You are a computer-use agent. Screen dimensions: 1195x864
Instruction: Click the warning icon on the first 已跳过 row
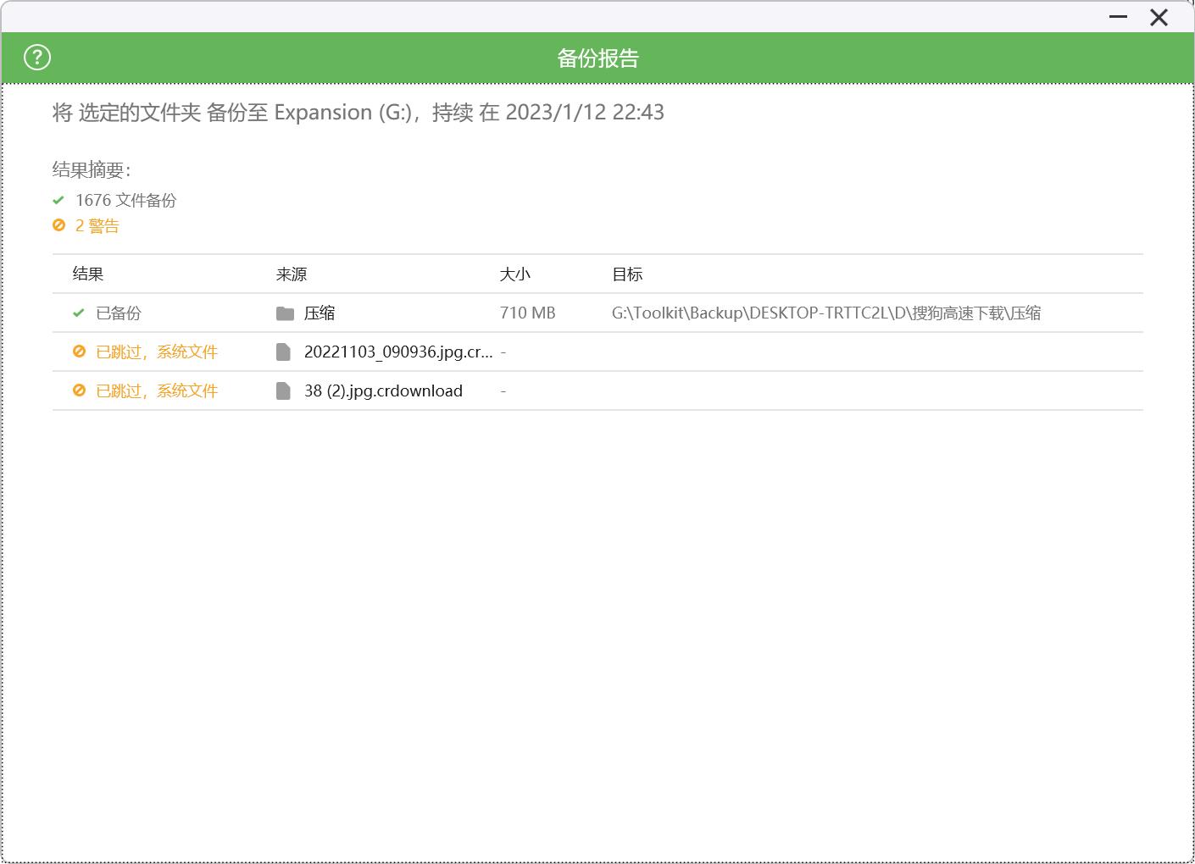pos(79,352)
